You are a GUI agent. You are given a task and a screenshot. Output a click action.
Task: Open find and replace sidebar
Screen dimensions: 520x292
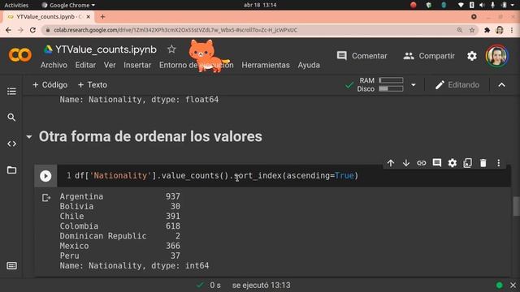11,117
